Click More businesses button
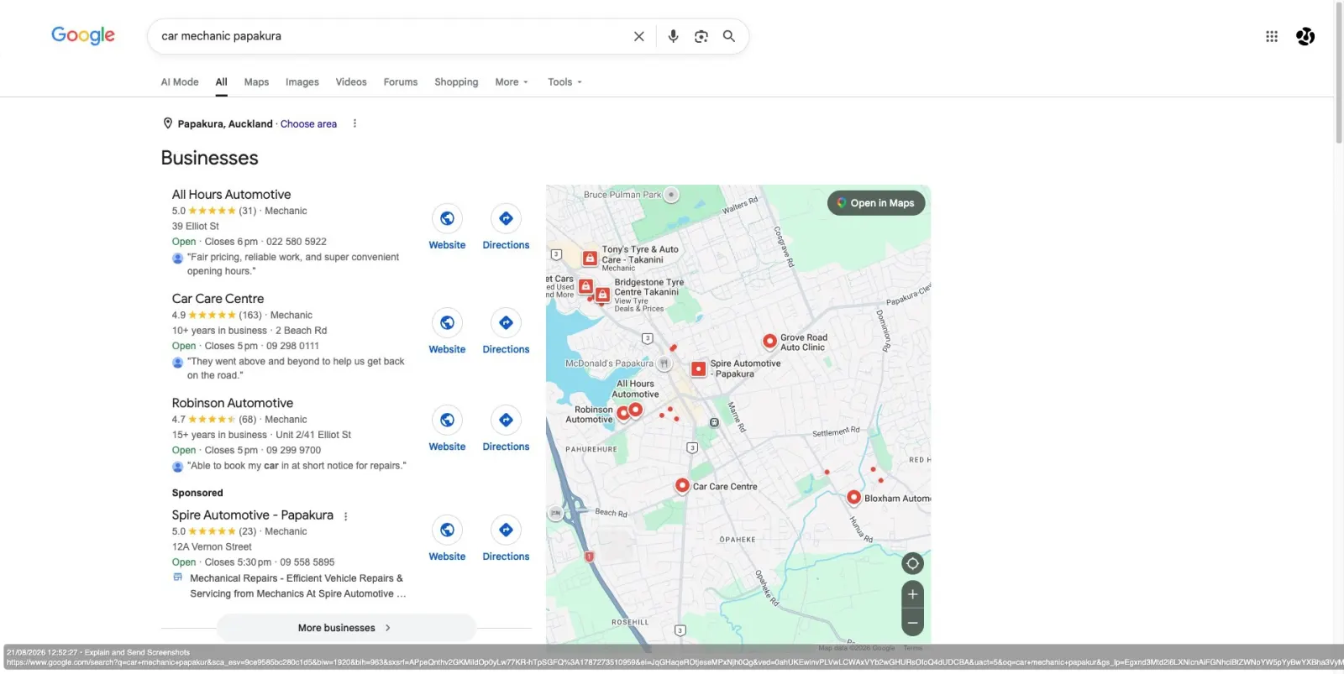 (346, 628)
